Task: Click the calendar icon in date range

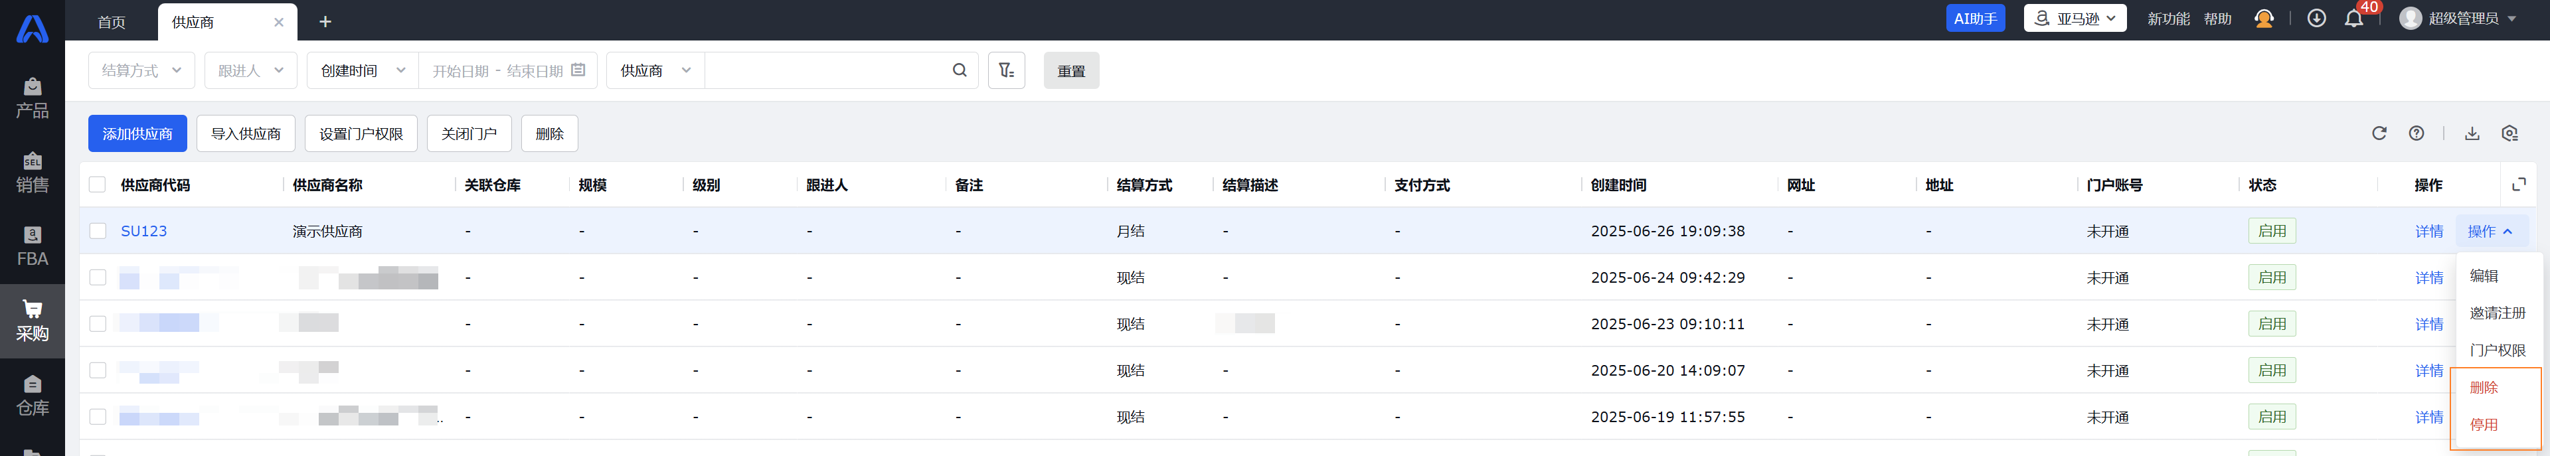Action: (x=578, y=70)
